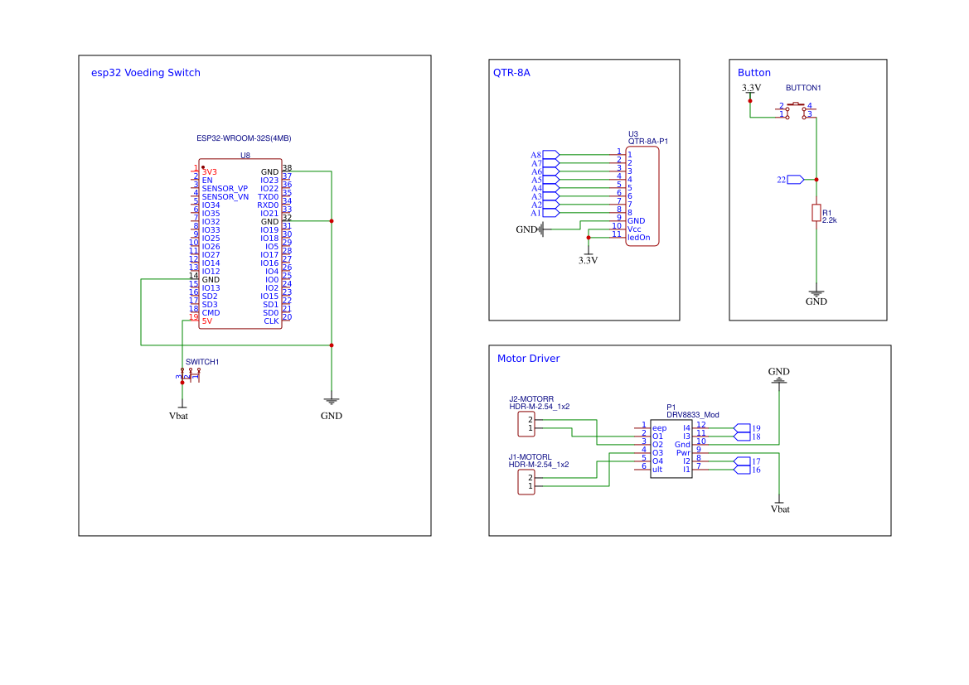
Task: Select the ult pin label on DRV8833
Action: point(657,470)
